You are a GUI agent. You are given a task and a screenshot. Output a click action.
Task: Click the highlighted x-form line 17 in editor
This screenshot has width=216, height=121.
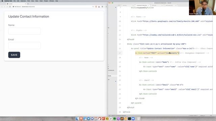(x=157, y=53)
